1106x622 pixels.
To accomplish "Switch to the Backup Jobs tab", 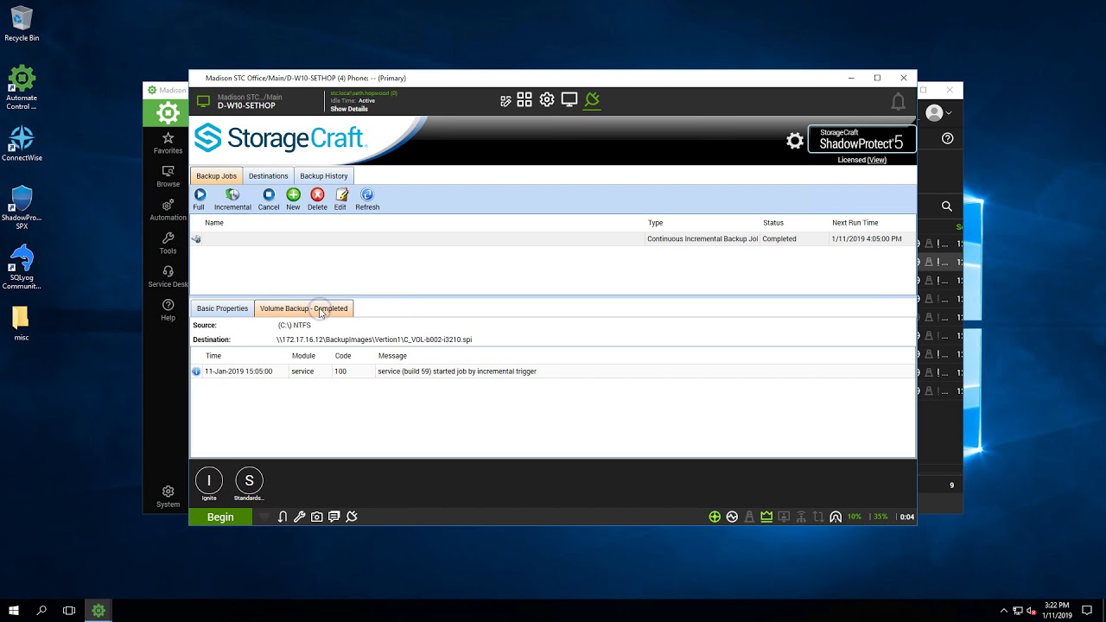I will pyautogui.click(x=216, y=176).
